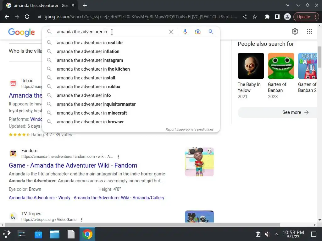Open a new browser tab

[x=85, y=6]
